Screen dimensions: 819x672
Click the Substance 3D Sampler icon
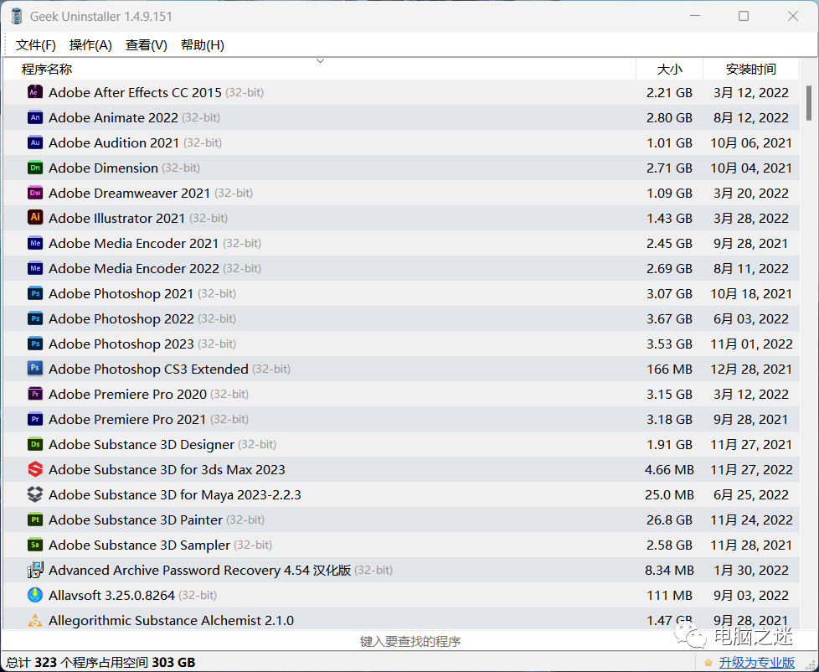tap(35, 545)
